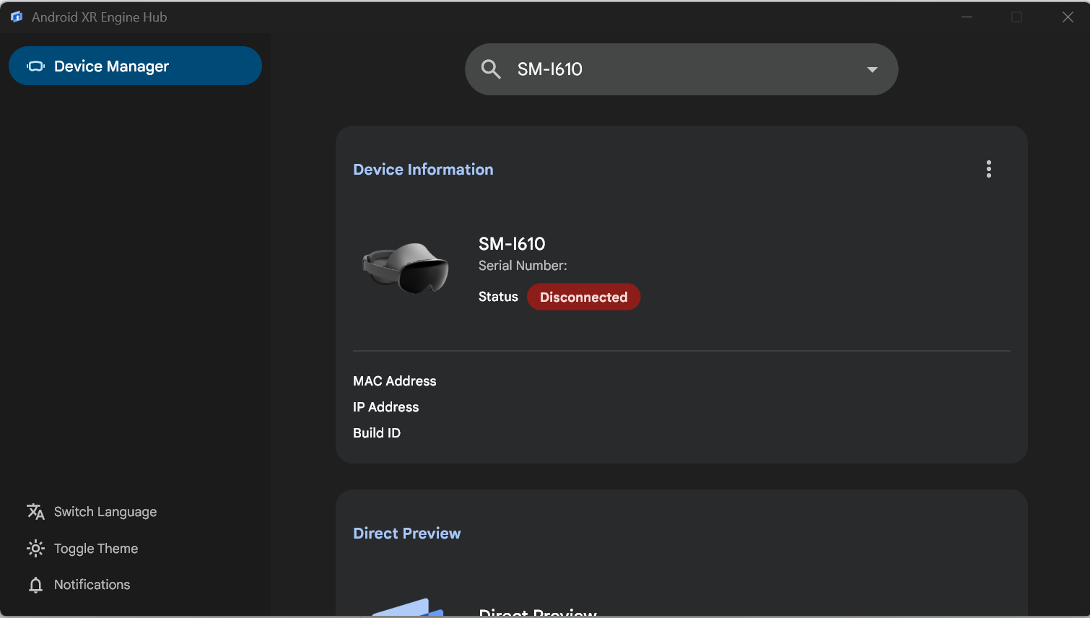Click the Disconnected status badge
This screenshot has height=618, width=1090.
(x=583, y=297)
